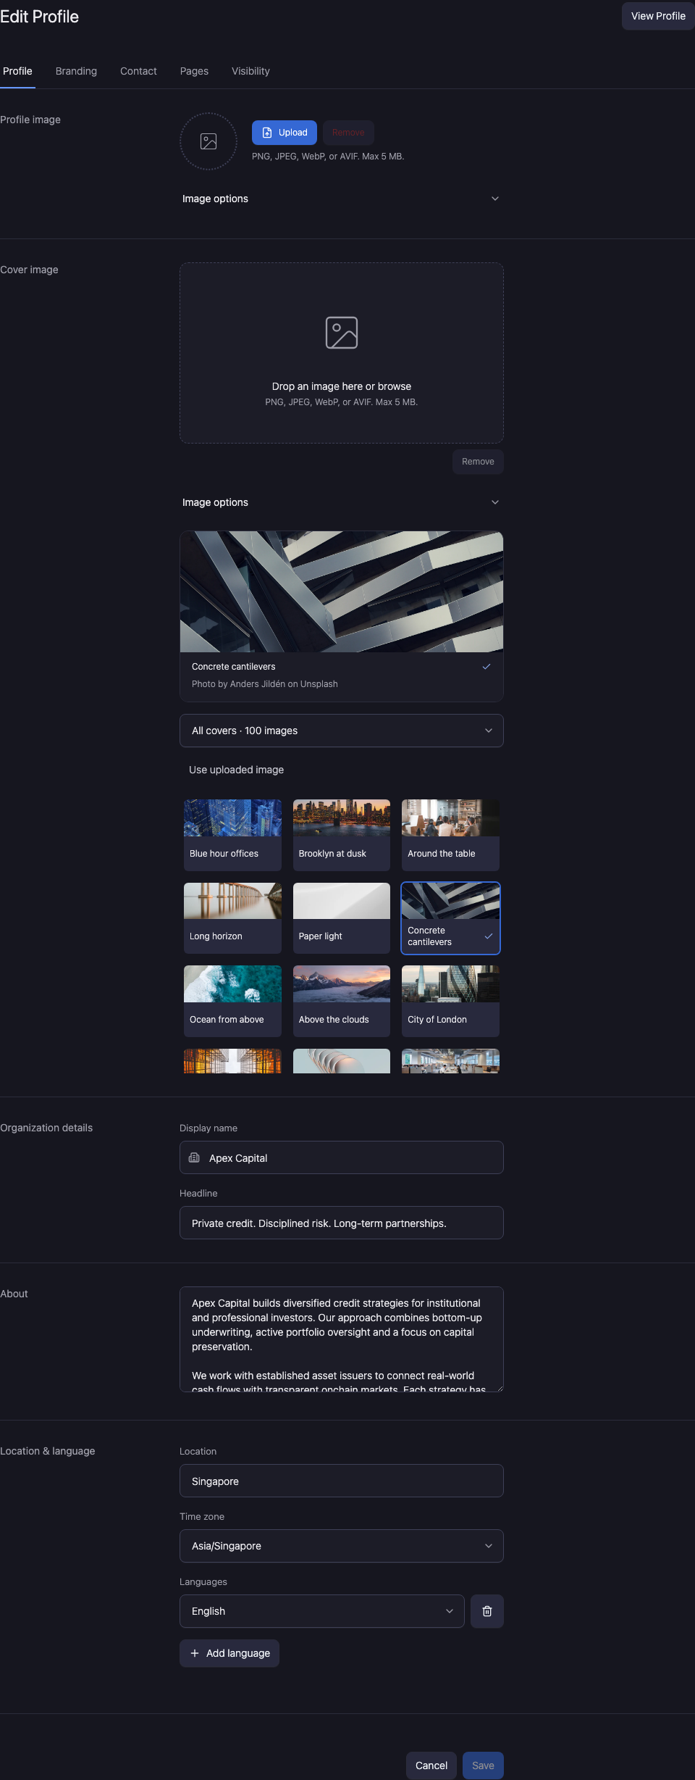Go to the Visibility tab
The image size is (695, 1780).
point(250,71)
